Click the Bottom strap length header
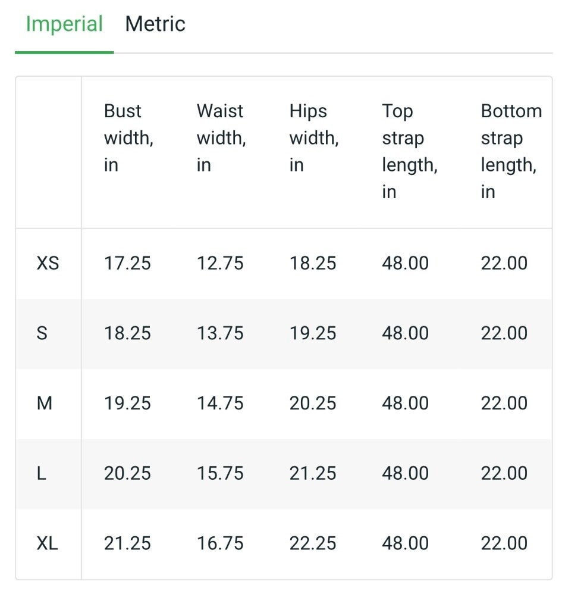This screenshot has height=594, width=562. tap(511, 151)
